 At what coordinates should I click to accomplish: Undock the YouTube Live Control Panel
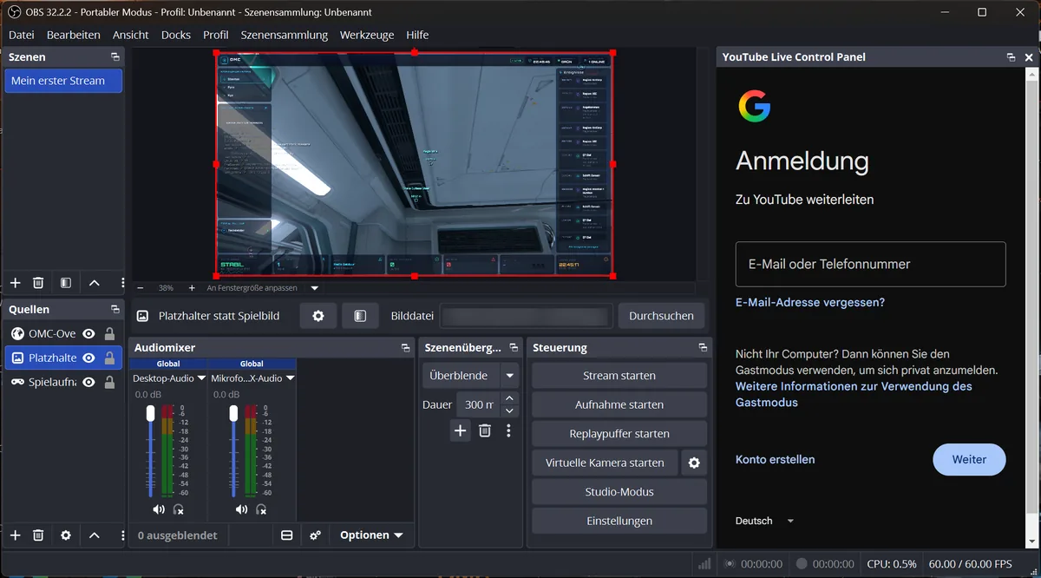click(1011, 56)
